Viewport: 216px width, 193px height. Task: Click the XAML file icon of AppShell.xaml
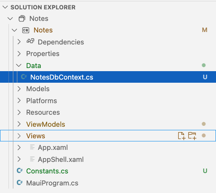[x=32, y=159]
